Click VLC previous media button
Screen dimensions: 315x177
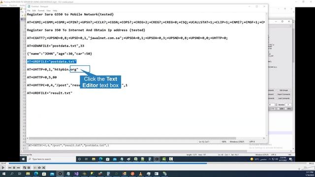coord(10,168)
